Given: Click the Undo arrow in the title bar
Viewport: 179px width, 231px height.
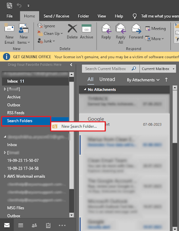Looking at the screenshot, I should [x=19, y=5].
